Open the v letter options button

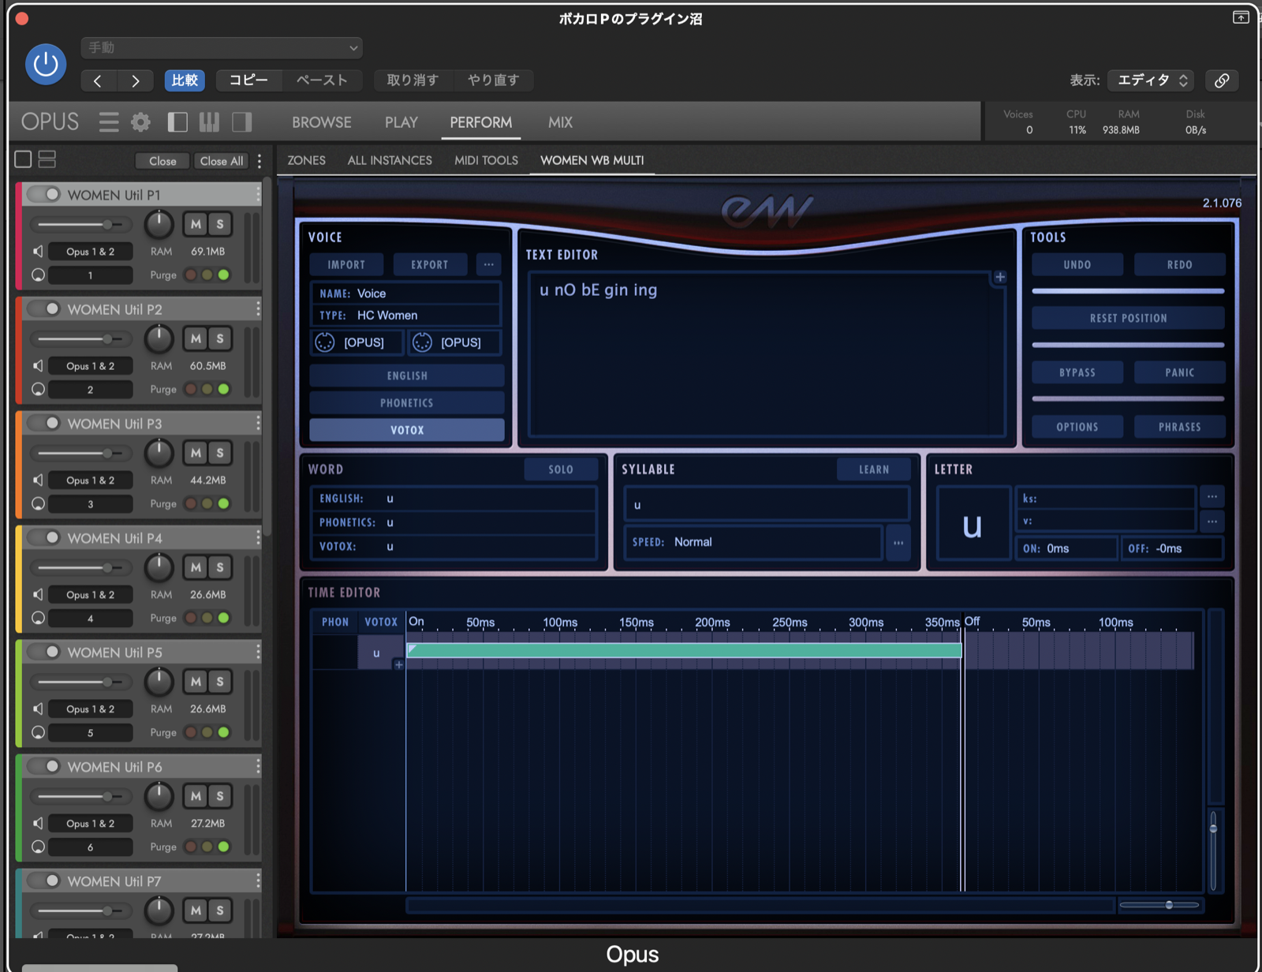coord(1212,521)
